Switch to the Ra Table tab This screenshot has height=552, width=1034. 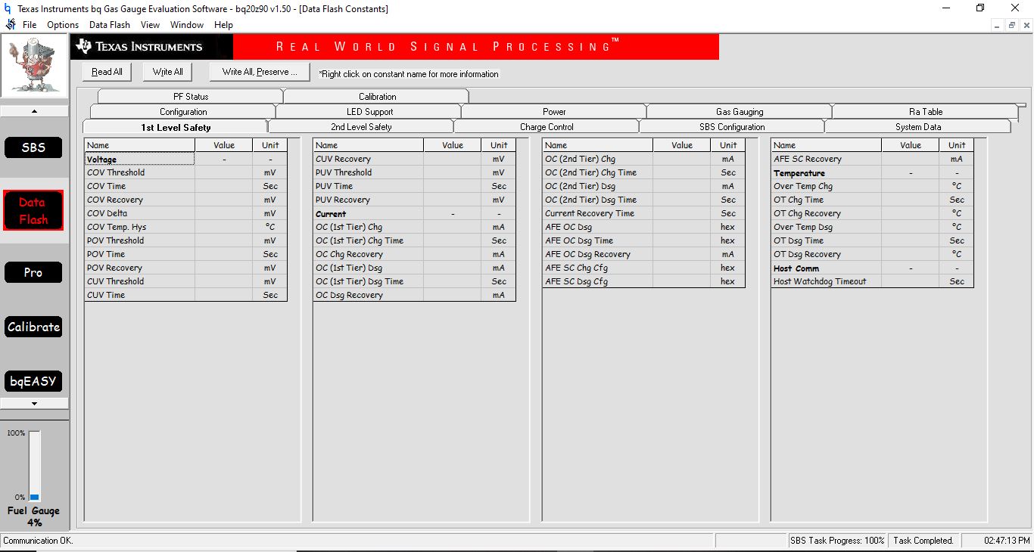926,112
